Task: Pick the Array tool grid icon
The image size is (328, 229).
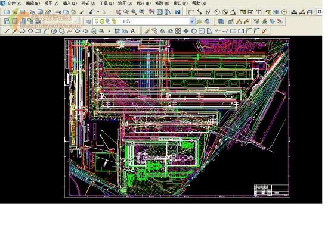Action: (178, 32)
